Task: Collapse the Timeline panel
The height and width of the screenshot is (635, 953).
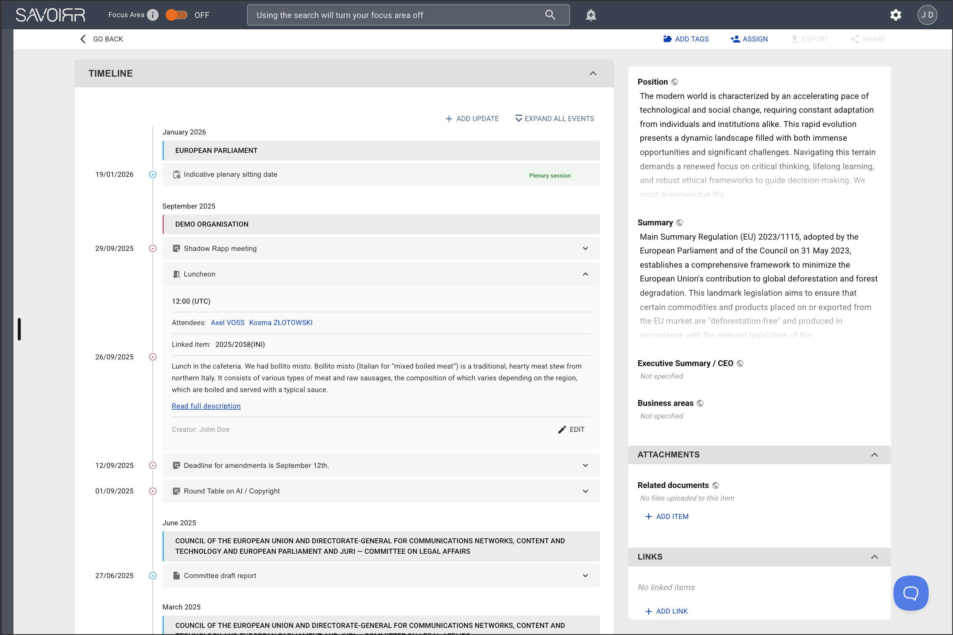Action: (593, 73)
